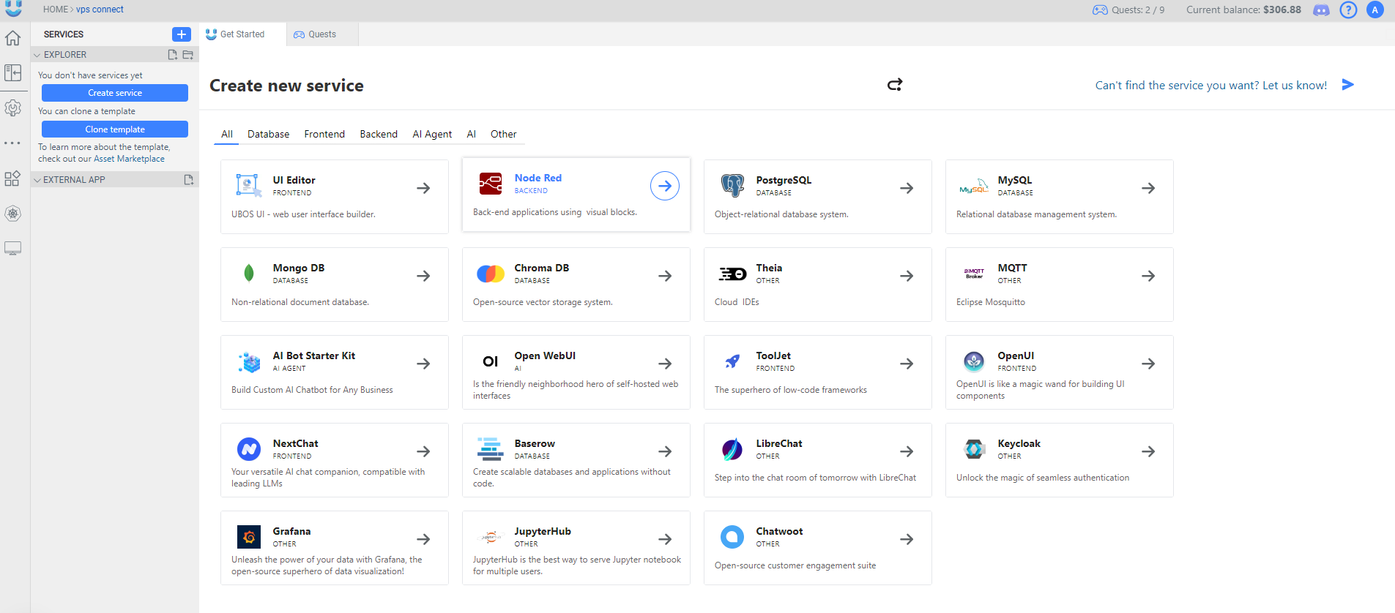Switch to the Get Started tab
This screenshot has height=613, width=1395.
[242, 34]
